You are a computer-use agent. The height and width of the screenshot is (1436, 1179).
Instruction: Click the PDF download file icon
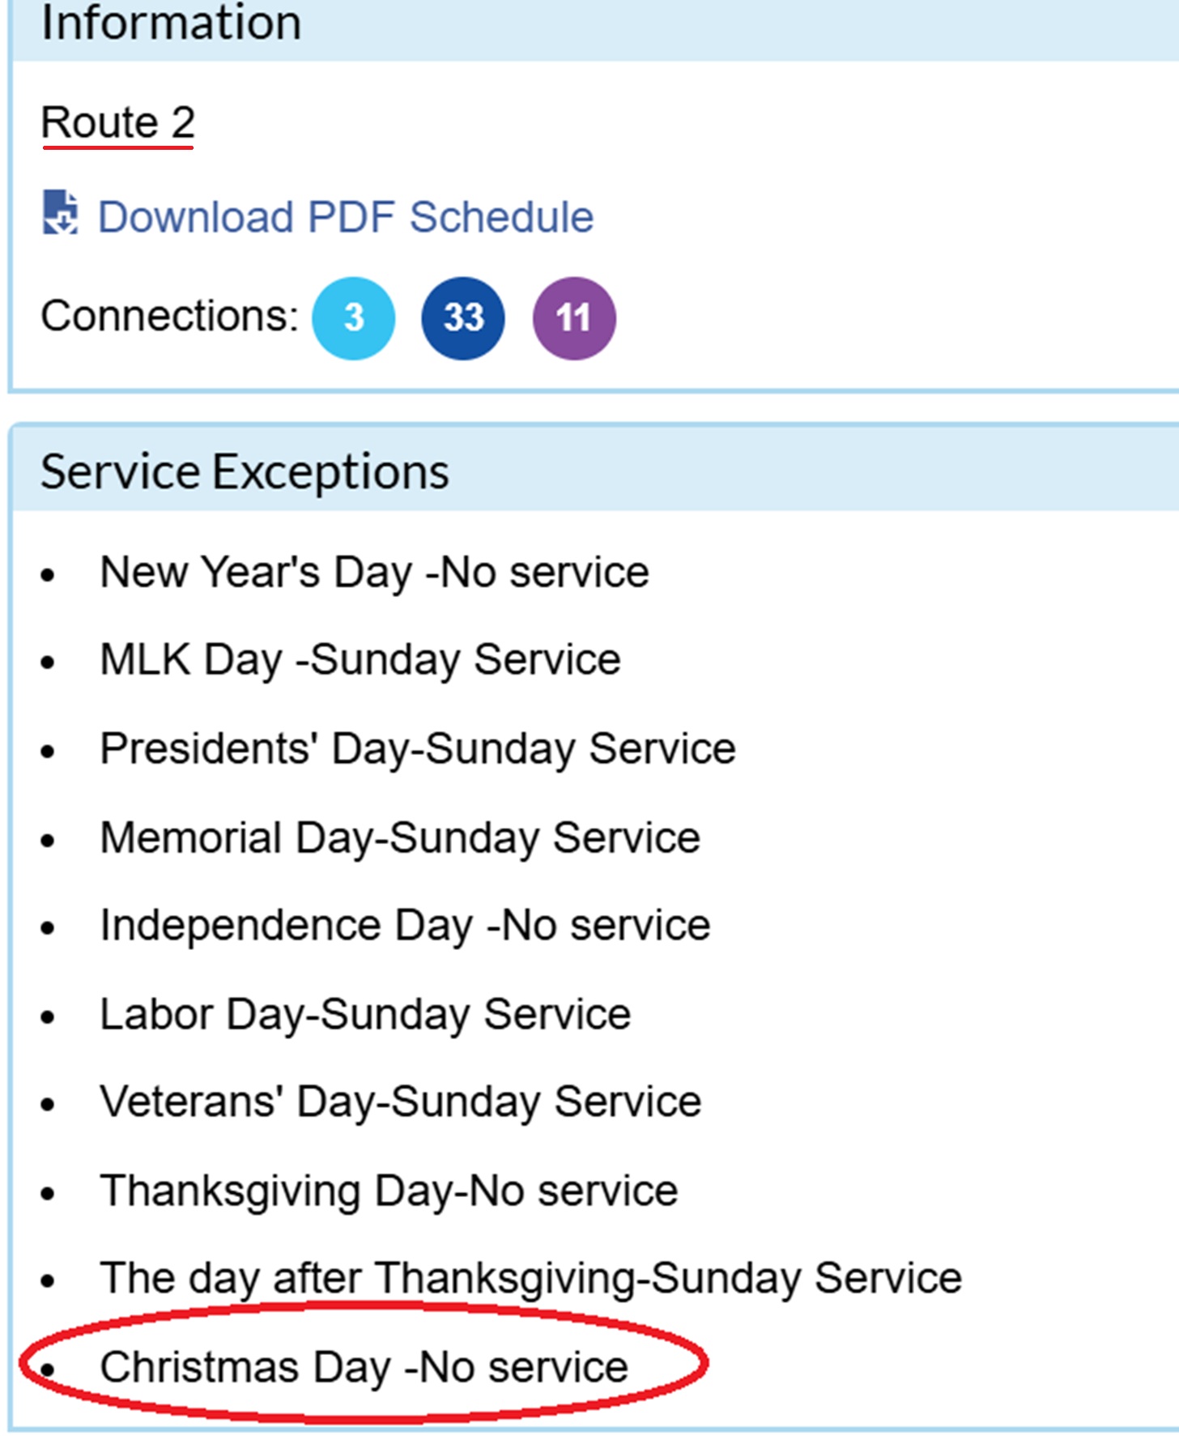60,214
